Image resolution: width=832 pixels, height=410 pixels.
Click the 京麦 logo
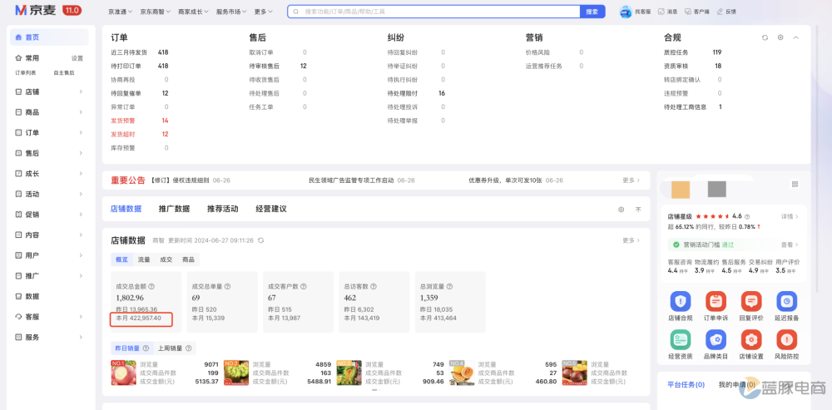point(36,10)
